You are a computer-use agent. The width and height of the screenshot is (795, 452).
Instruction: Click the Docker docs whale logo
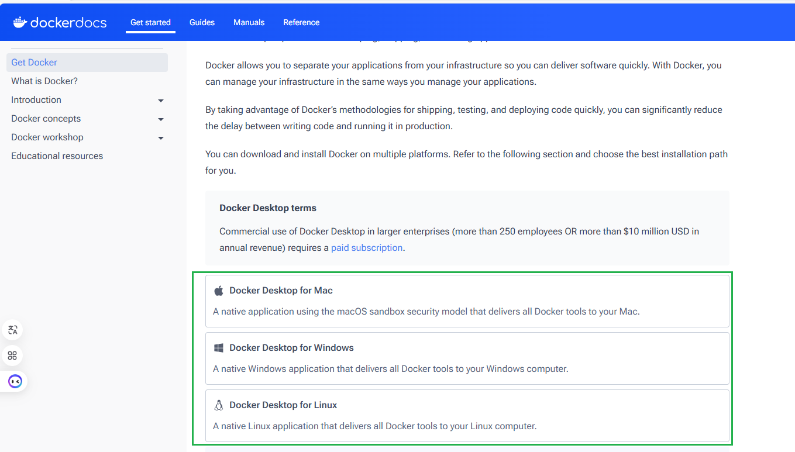[20, 22]
